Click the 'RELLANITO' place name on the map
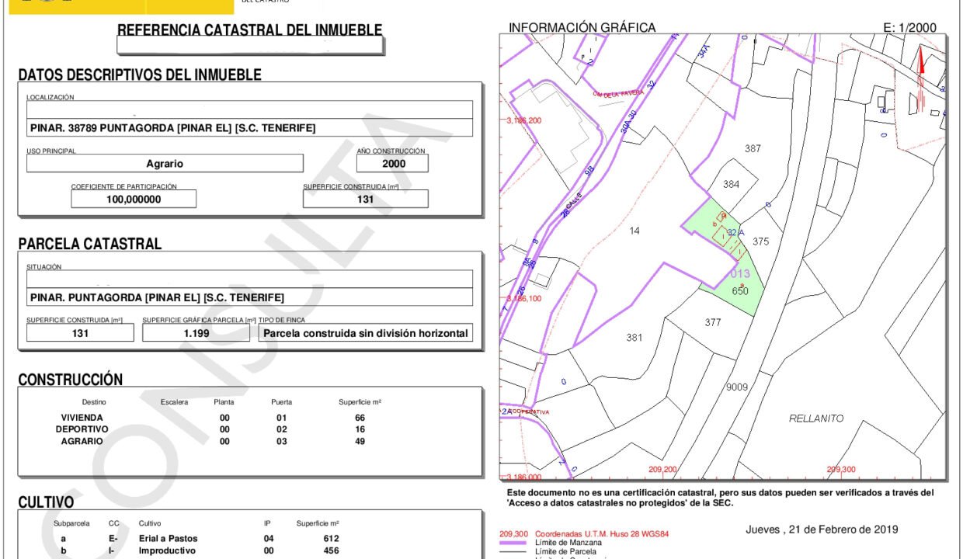The height and width of the screenshot is (559, 963). pos(816,418)
